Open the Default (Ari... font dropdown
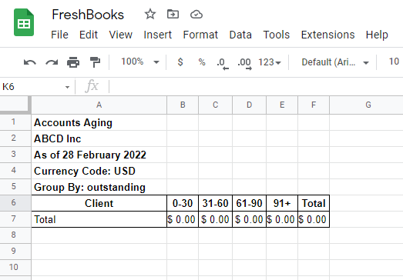The image size is (403, 280). [335, 62]
